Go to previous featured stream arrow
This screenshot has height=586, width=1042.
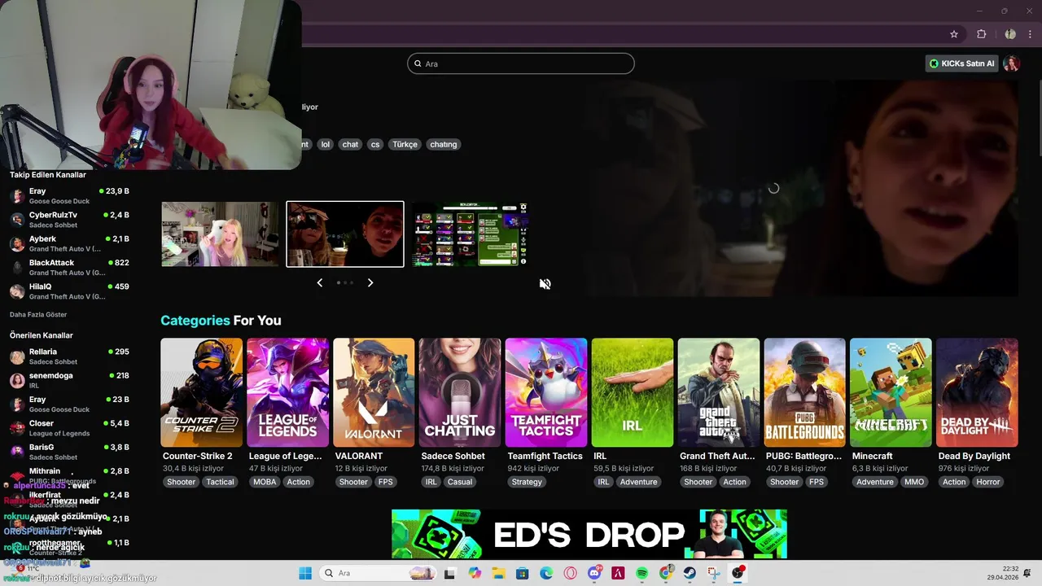320,282
